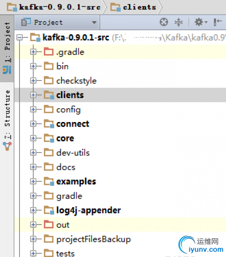Click the red out folder icon
Viewport: 226px width, 257px height.
point(49,224)
